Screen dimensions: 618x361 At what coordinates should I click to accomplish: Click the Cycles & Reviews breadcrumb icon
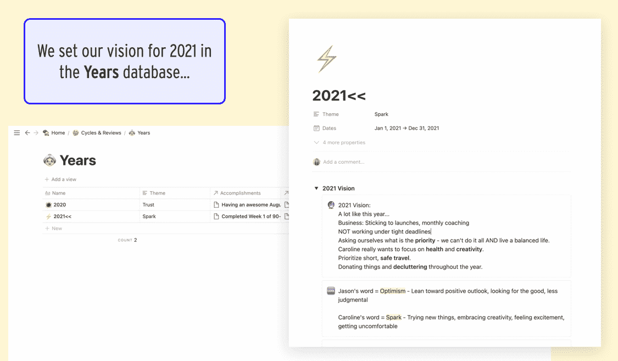tap(76, 133)
